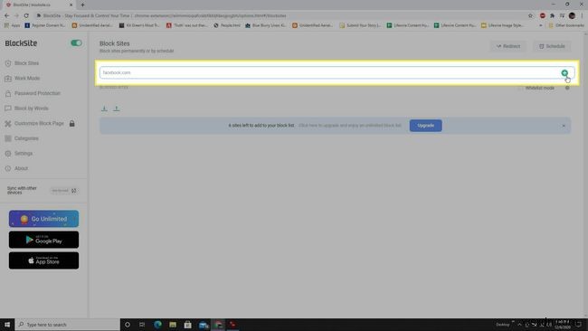588x331 pixels.
Task: Expand the bookmarks overflow chevron
Action: 540,25
